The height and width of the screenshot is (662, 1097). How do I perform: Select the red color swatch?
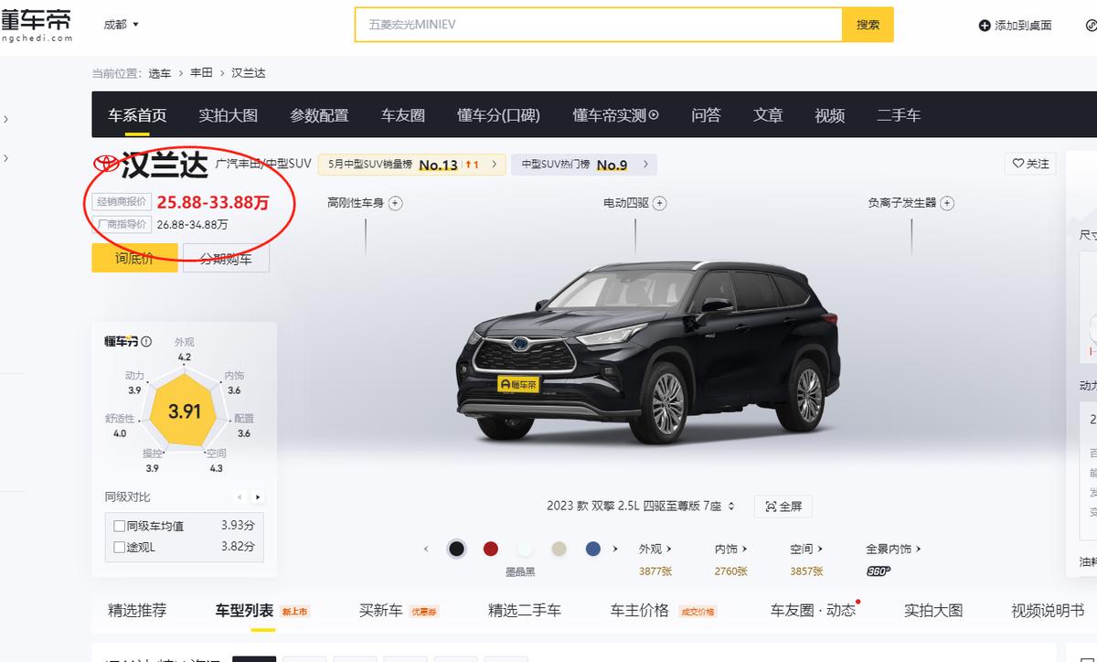491,549
